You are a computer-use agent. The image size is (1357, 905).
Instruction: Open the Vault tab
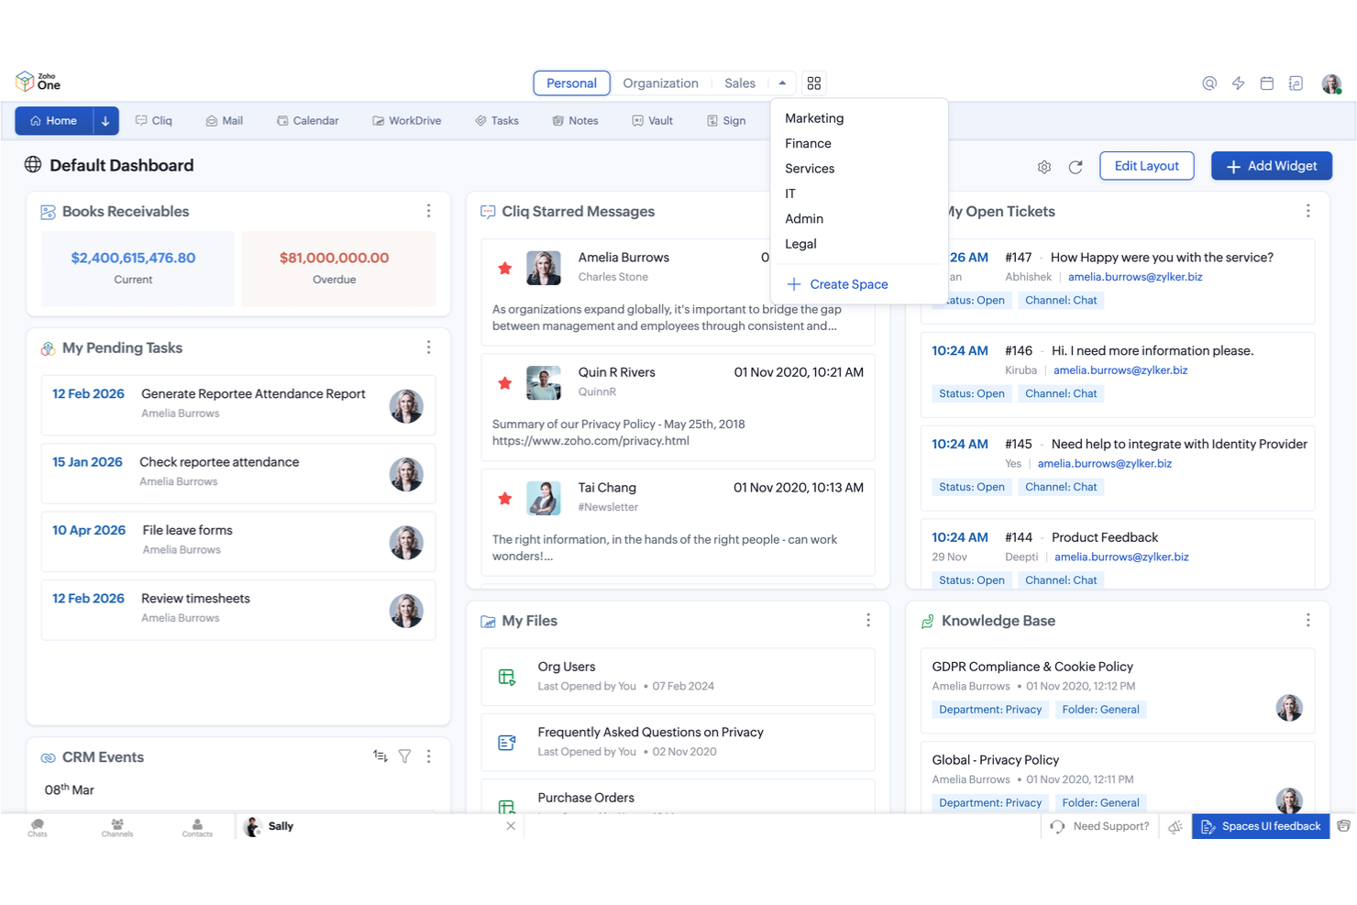click(x=653, y=121)
